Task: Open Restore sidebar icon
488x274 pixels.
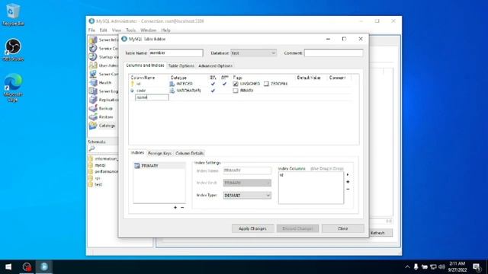Action: [x=93, y=116]
